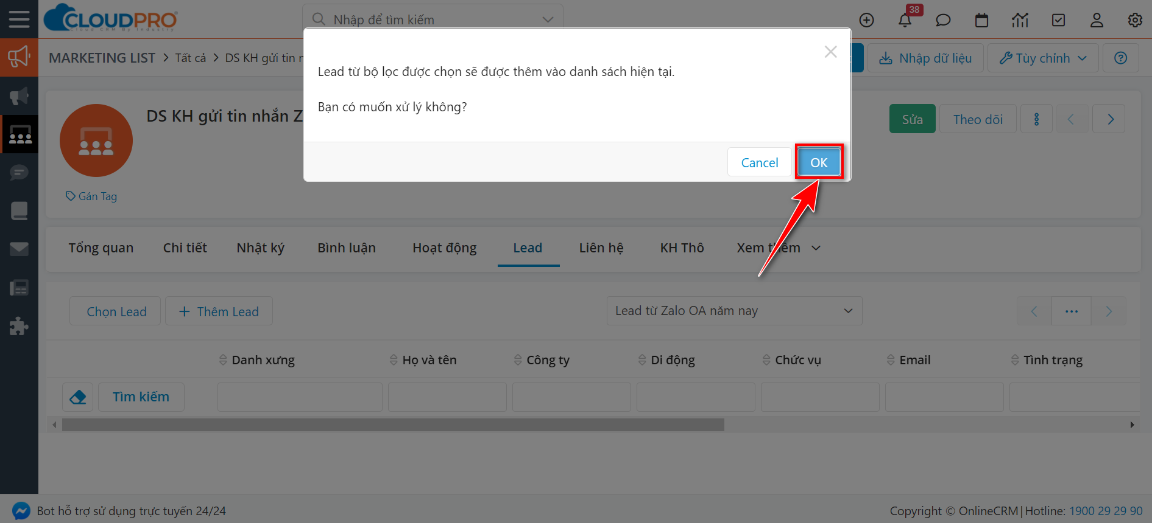Select the puzzle piece extensions sidebar icon
This screenshot has width=1152, height=523.
19,326
